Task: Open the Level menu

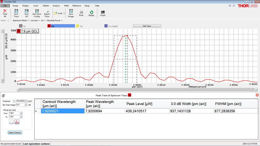Action: [36, 6]
